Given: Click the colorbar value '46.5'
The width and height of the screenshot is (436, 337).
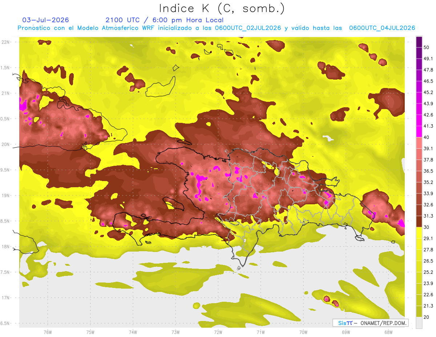Looking at the screenshot, I should (428, 81).
